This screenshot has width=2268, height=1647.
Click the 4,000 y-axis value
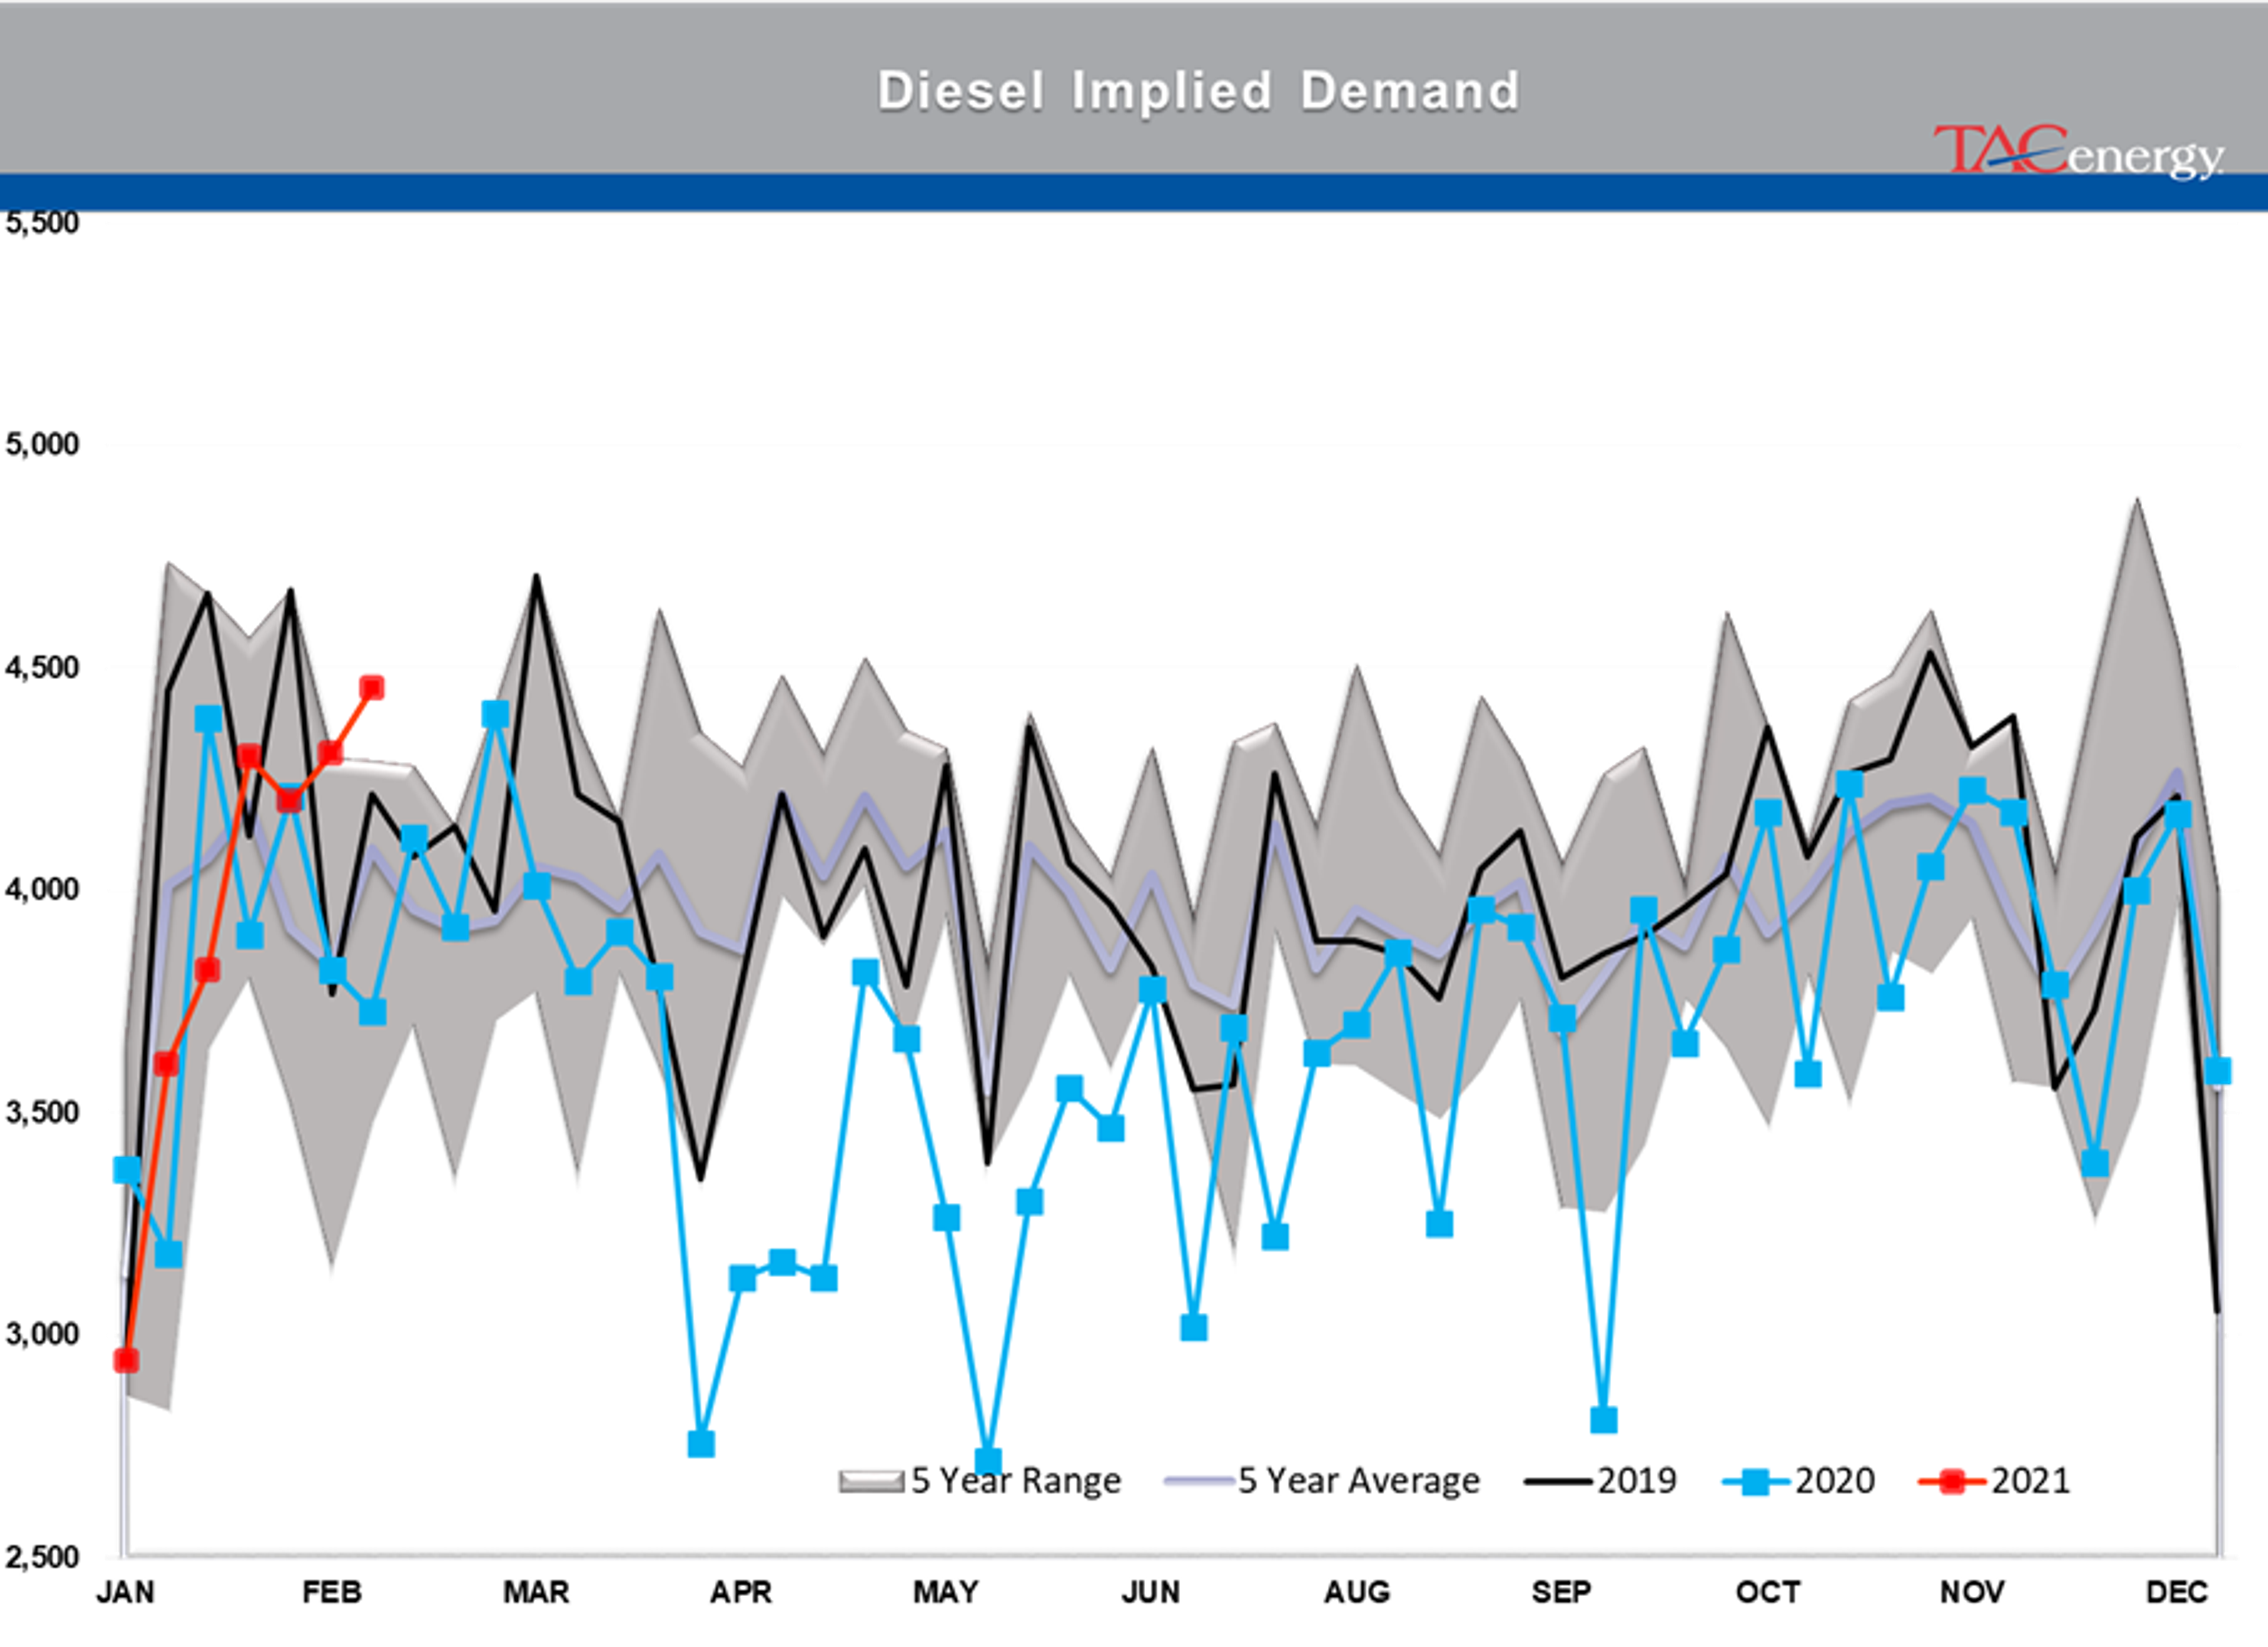[42, 890]
